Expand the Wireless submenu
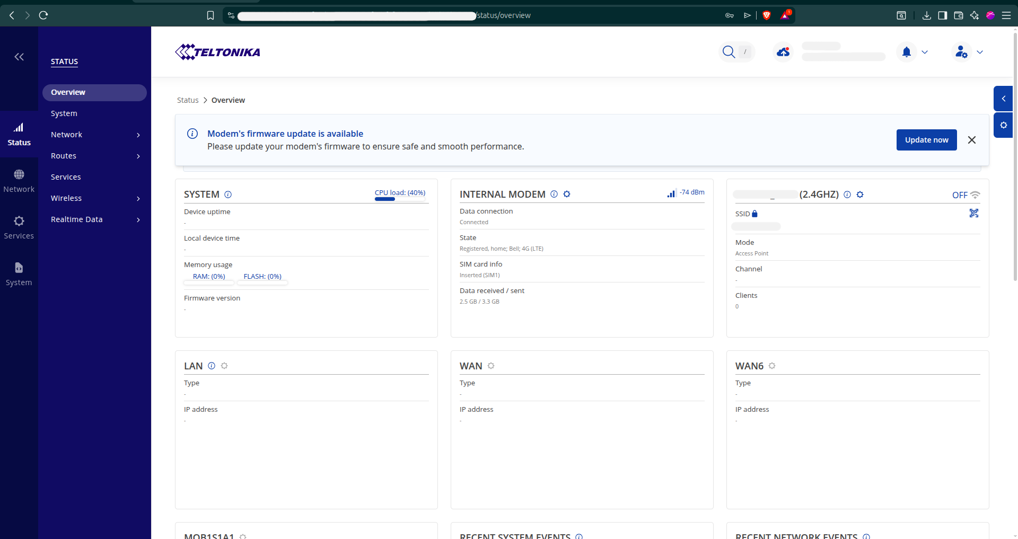Screen dimensions: 1018x539 click(x=94, y=198)
